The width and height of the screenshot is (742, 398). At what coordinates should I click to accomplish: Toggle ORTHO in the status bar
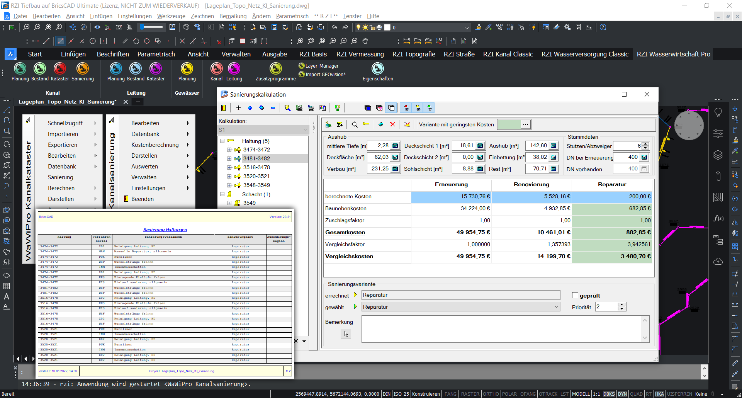coord(491,394)
